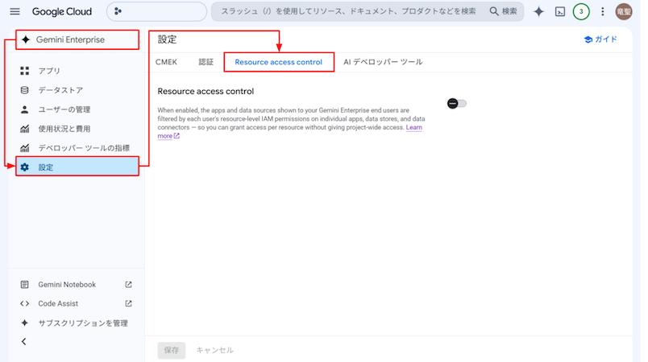Viewport: 648px width, 362px height.
Task: Collapse the sidebar with the chevron
Action: (24, 341)
